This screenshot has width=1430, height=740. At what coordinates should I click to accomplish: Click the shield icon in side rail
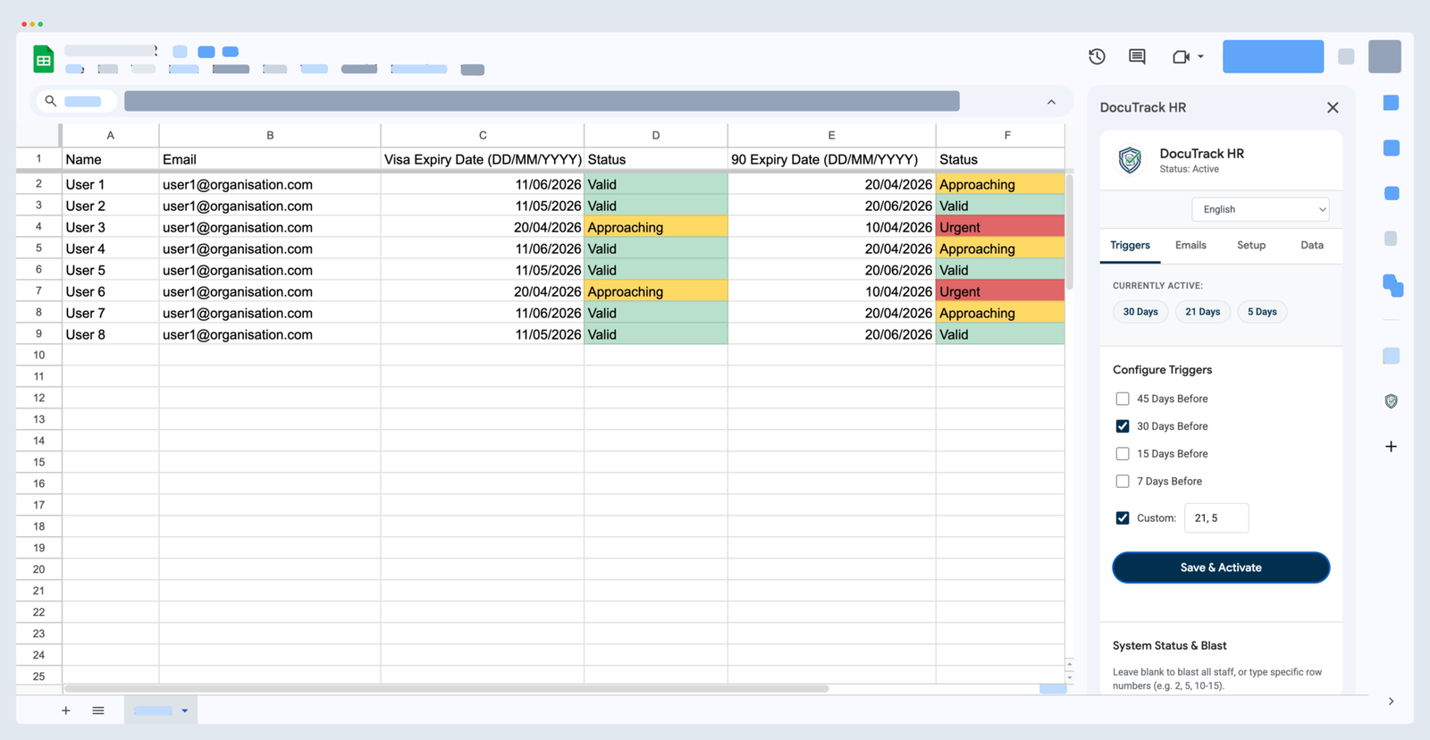coord(1391,401)
